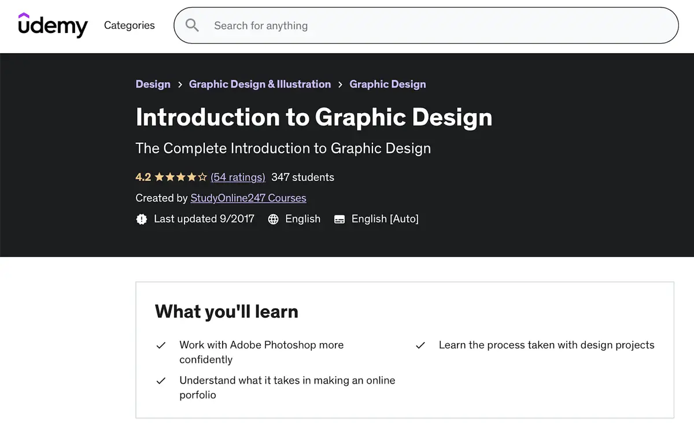Select the Design breadcrumb link

[153, 84]
